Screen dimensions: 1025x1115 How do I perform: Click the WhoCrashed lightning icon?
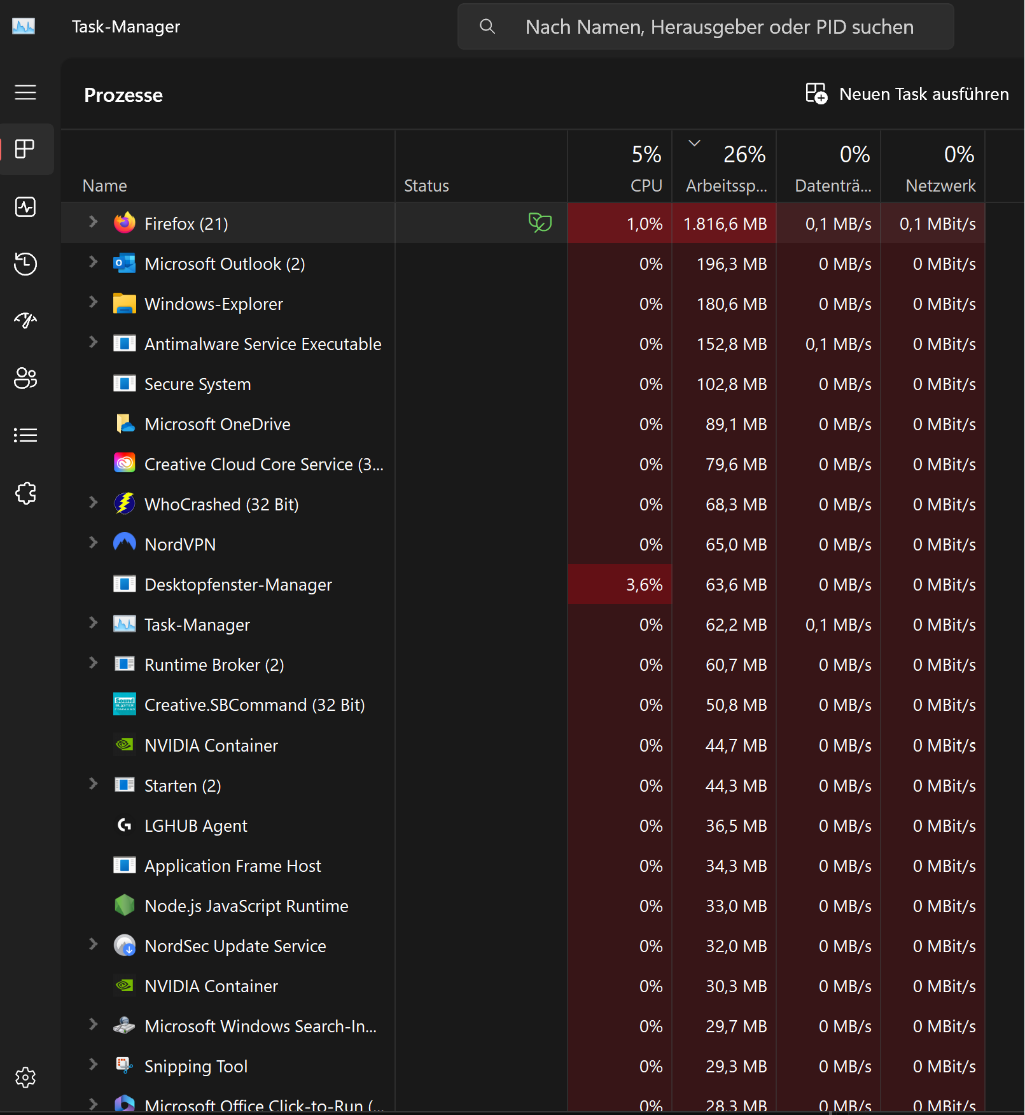pos(125,503)
